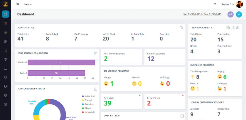Image resolution: width=246 pixels, height=120 pixels.
Task: Click the blue 'Complete' legend color dot
Action: tap(83, 104)
